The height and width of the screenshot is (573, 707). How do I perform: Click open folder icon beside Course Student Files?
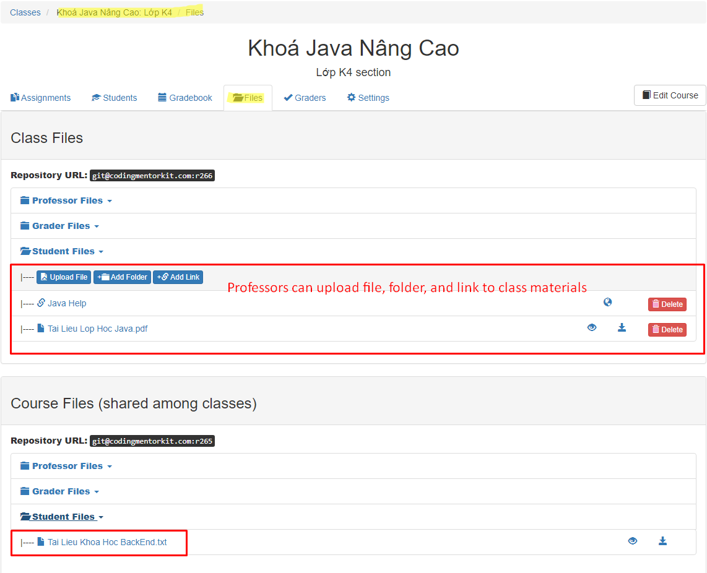pyautogui.click(x=25, y=516)
